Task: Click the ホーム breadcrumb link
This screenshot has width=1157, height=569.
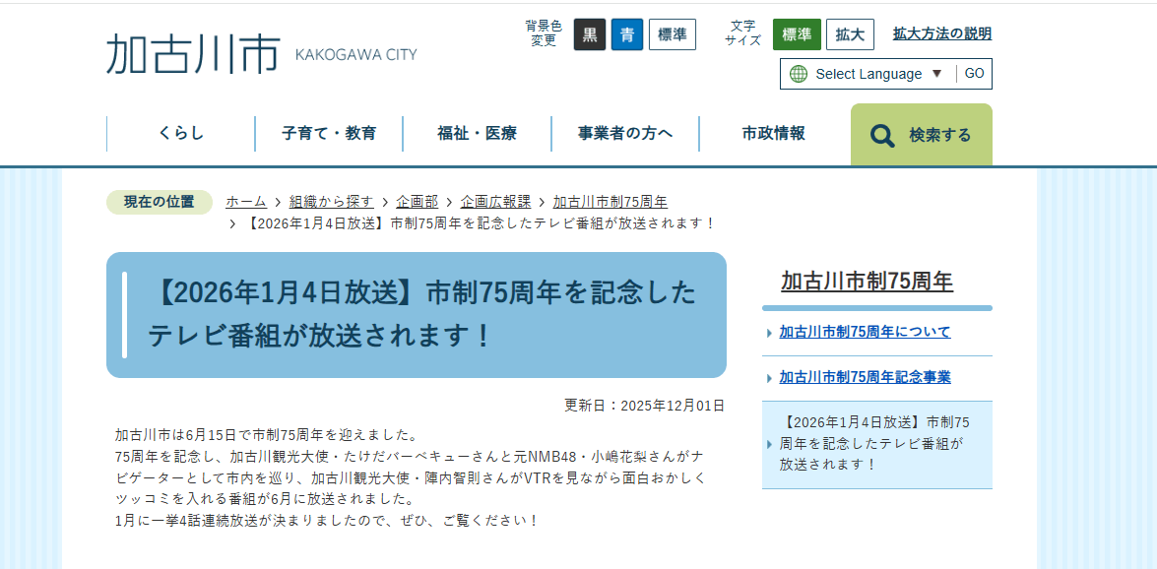Action: tap(246, 202)
